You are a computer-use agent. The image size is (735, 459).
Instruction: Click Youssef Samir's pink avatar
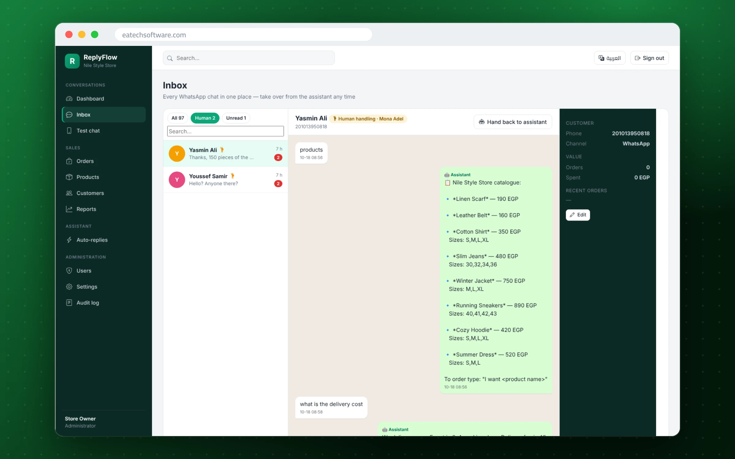(x=177, y=180)
